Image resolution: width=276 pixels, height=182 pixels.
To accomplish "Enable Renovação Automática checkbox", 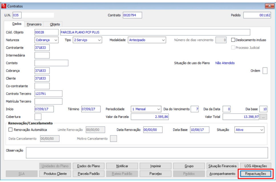I will tap(10, 130).
